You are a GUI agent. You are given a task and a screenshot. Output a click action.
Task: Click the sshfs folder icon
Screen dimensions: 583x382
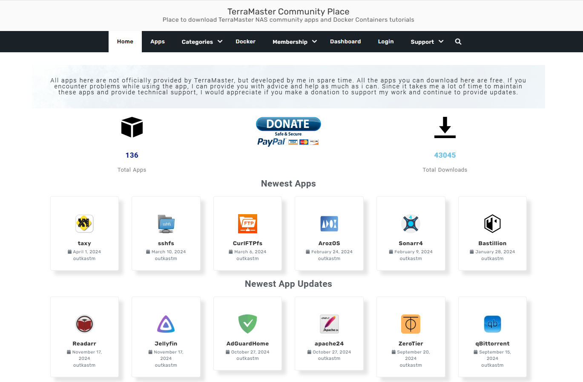(166, 224)
